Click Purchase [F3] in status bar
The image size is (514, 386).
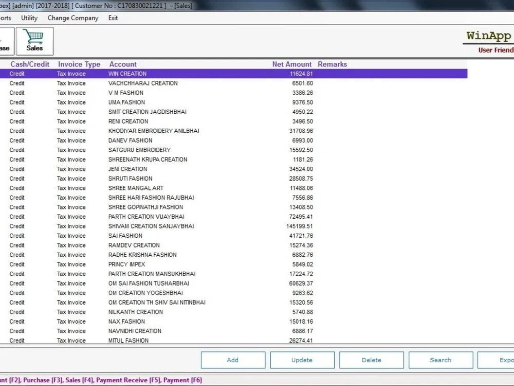pos(43,380)
